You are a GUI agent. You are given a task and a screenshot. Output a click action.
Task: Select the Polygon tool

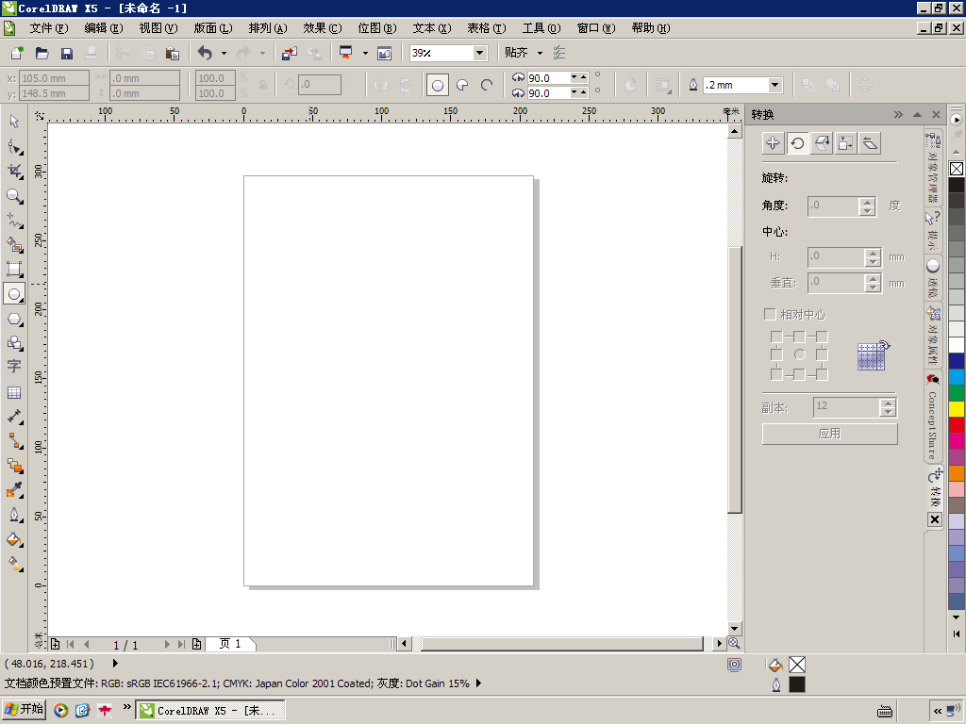[14, 319]
